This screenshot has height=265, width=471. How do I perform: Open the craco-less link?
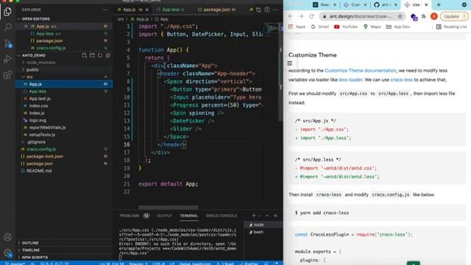pyautogui.click(x=401, y=80)
